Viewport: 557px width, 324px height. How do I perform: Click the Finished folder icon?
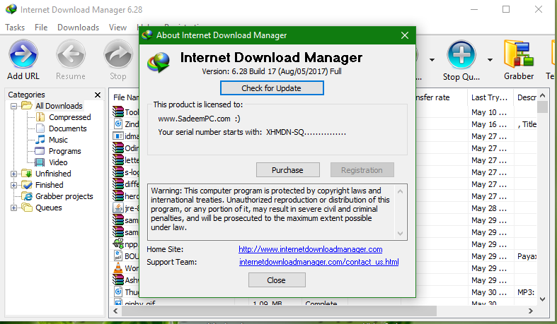click(27, 185)
